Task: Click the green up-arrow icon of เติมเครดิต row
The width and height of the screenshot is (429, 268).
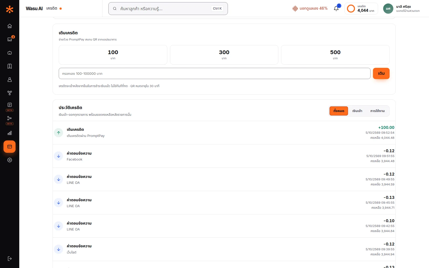Action: (x=58, y=133)
